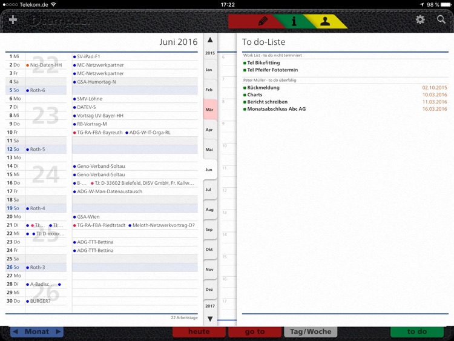Switch to Tag/Woche view

coord(311,332)
